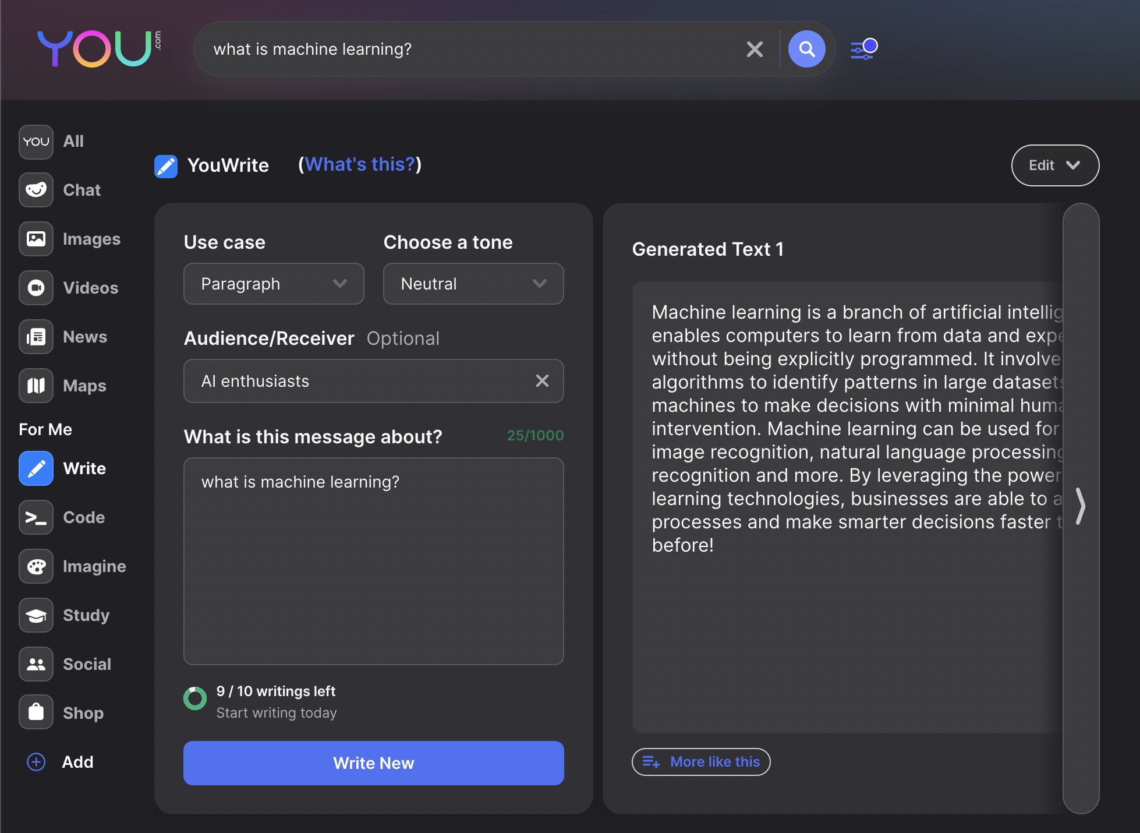Open the Shop bag icon in sidebar

(36, 712)
